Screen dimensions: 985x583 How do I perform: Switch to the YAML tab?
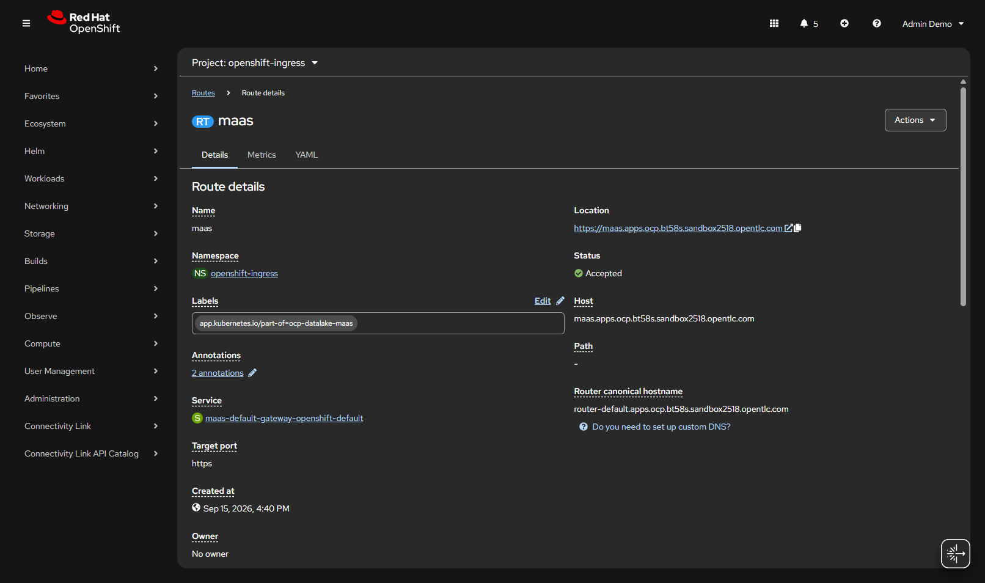[306, 155]
